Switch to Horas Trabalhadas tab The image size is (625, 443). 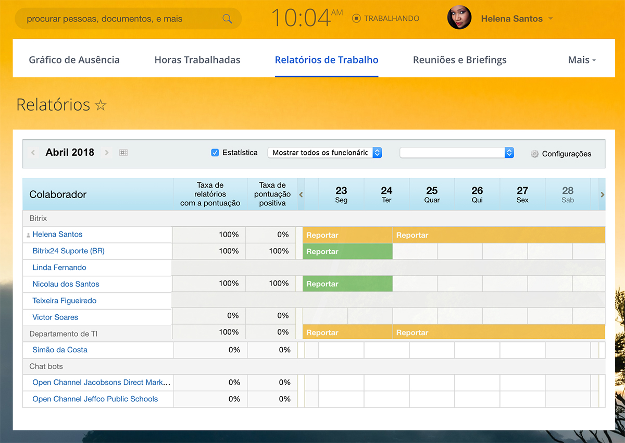(197, 60)
